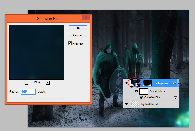Collapse background layer effects with arrow
This screenshot has width=195, height=131.
[x=178, y=83]
